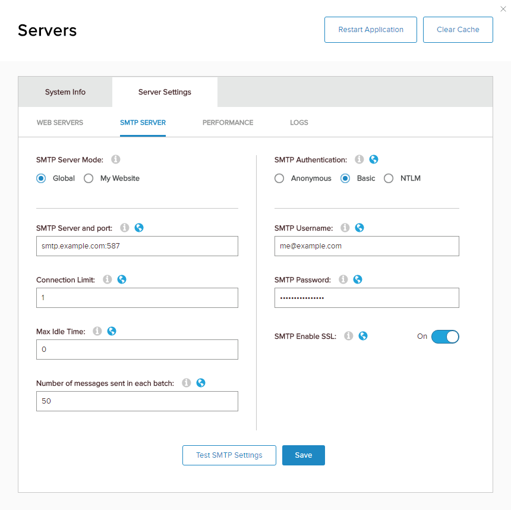Switch to SMTP Server sub-tab
Viewport: 511px width, 510px height.
pos(143,122)
